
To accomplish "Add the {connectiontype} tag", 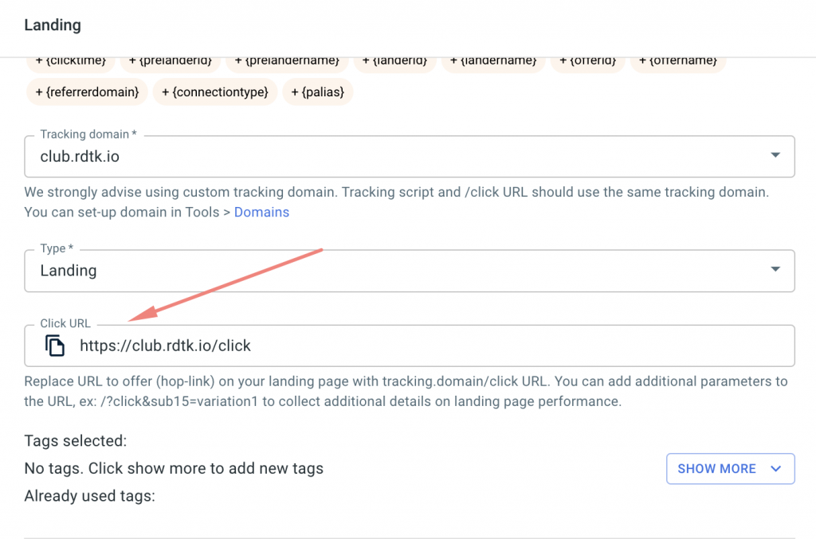I will pyautogui.click(x=215, y=92).
